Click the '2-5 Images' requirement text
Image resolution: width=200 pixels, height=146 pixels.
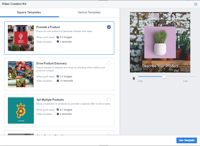coord(66,37)
